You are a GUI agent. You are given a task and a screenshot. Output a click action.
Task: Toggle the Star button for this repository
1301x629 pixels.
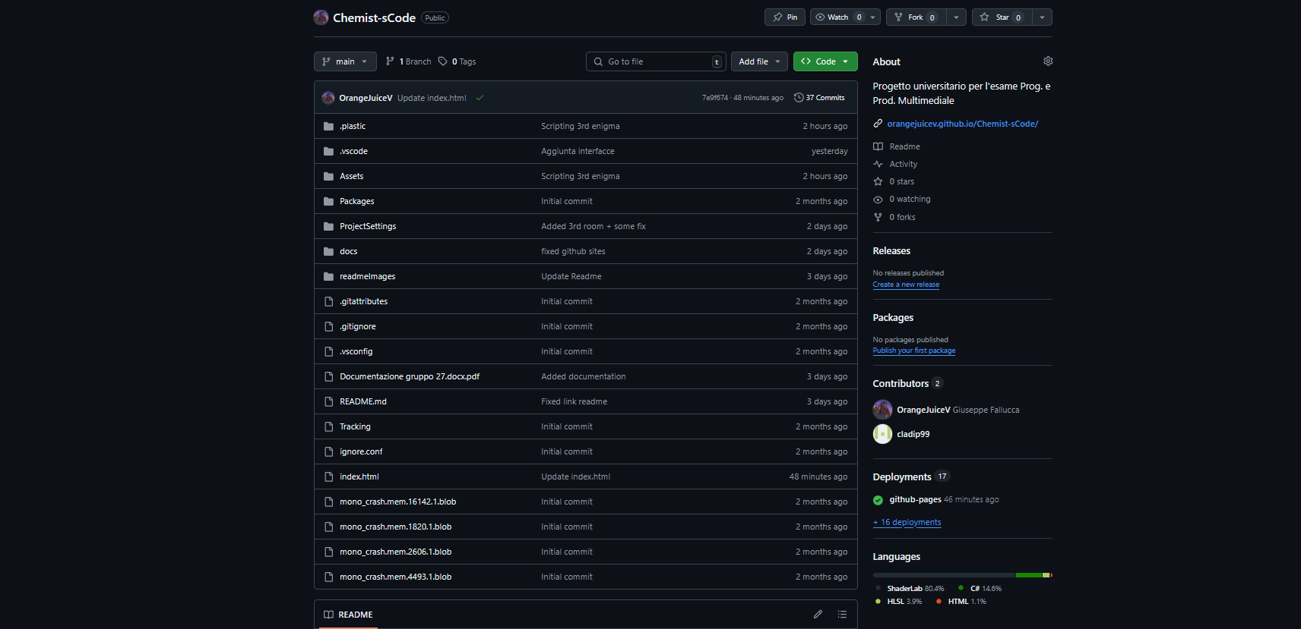pos(1002,17)
